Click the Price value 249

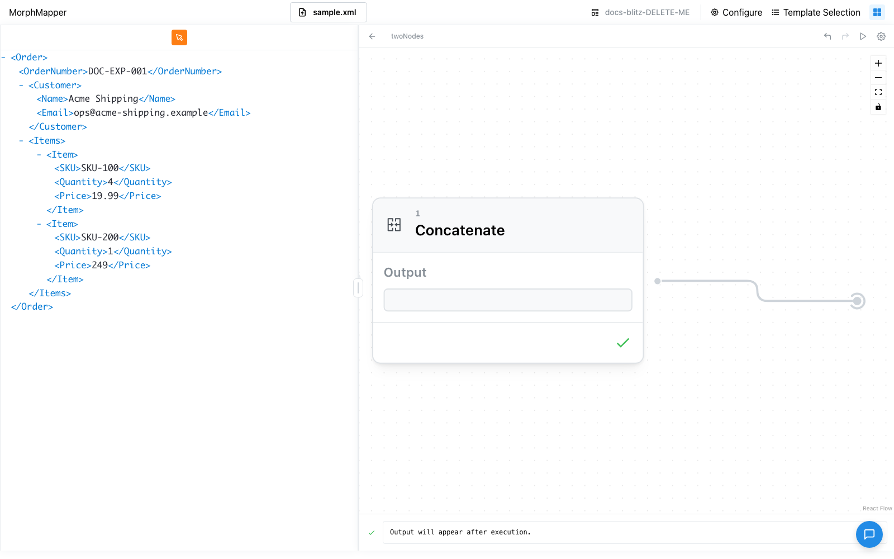(x=99, y=266)
